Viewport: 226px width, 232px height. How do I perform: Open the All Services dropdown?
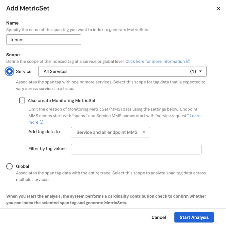click(x=122, y=71)
